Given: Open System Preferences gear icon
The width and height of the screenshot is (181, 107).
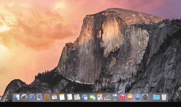Looking at the screenshot, I should [x=145, y=97].
